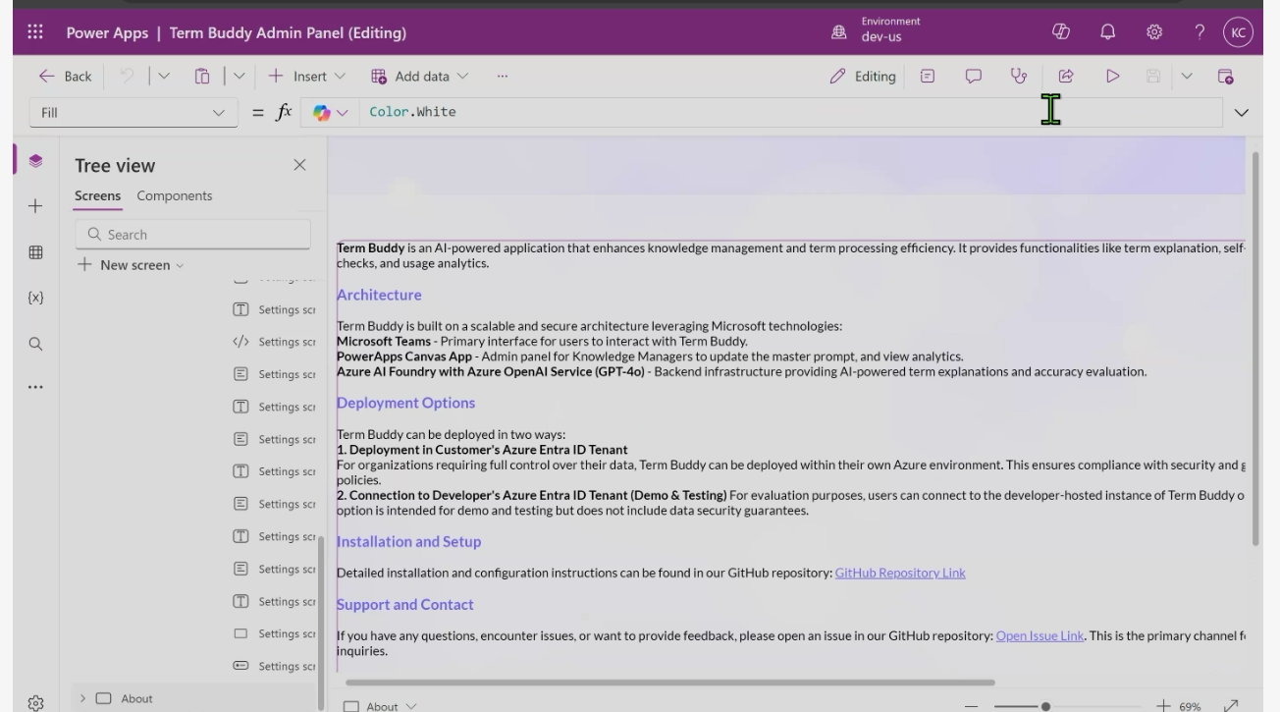Click the canvas vertical scrollbar
The width and height of the screenshot is (1280, 712).
coord(1256,349)
